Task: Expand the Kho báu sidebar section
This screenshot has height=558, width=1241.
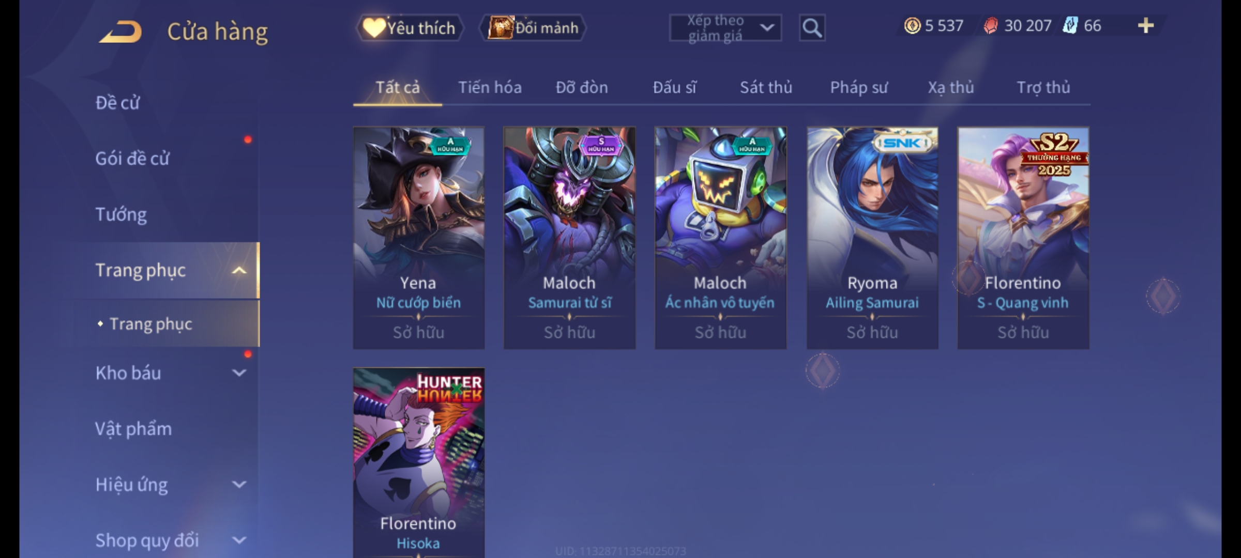Action: [239, 373]
